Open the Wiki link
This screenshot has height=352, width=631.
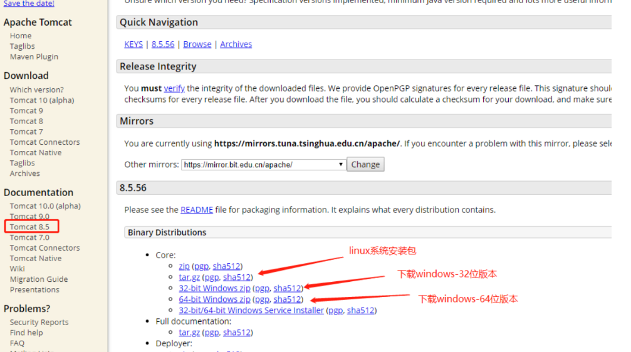point(18,269)
